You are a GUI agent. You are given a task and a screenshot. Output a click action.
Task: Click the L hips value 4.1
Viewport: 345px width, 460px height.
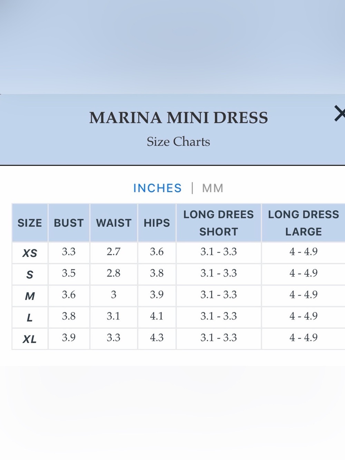[157, 316]
